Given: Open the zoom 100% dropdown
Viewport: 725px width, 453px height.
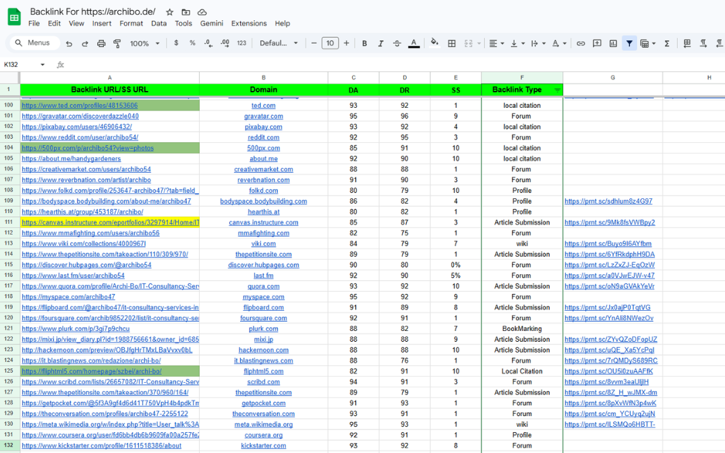Looking at the screenshot, I should [x=144, y=43].
